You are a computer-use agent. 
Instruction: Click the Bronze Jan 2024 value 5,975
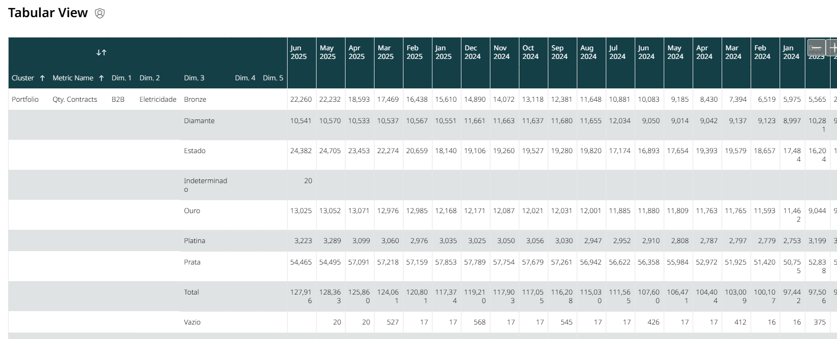(x=791, y=100)
